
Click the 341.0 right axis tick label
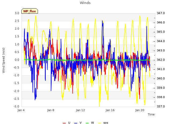[x=161, y=69]
